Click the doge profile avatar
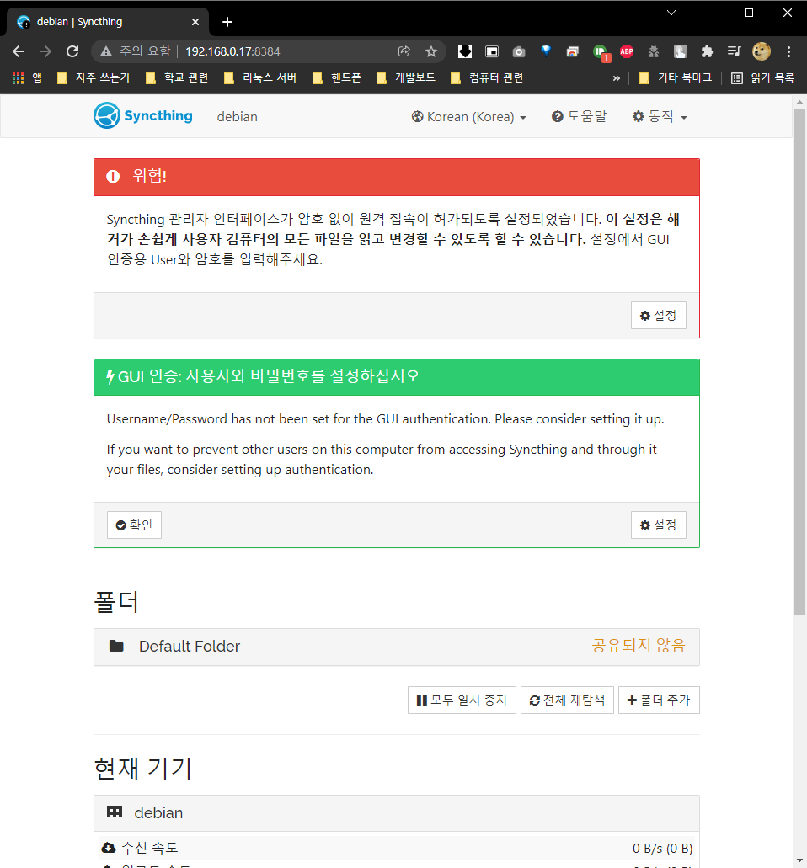Screen dimensions: 807x868 pos(762,51)
